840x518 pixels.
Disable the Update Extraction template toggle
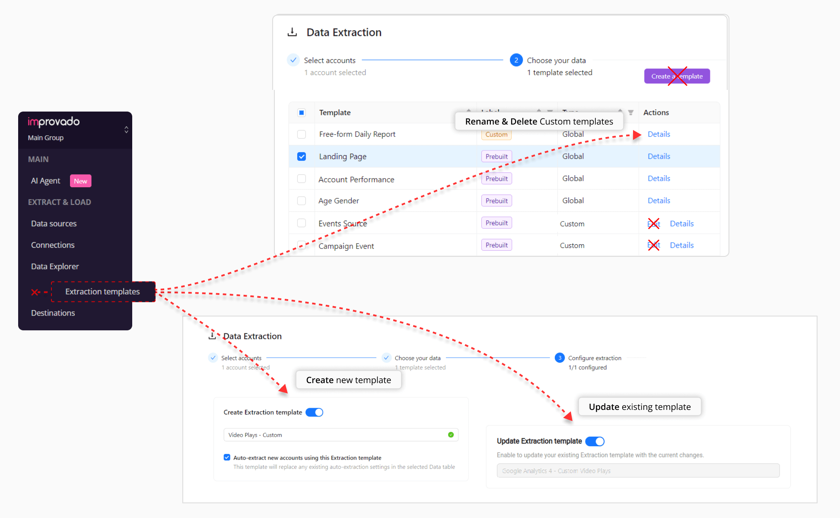click(595, 441)
